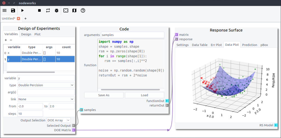Click the save floppy disk icon
The image size is (281, 138).
click(13, 10)
